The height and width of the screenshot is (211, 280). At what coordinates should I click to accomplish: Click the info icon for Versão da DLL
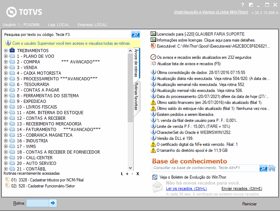(x=153, y=138)
